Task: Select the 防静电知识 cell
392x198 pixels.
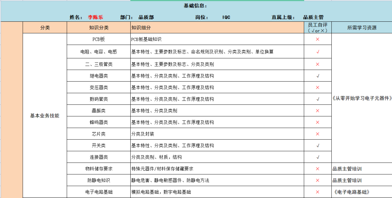Action: [99, 180]
